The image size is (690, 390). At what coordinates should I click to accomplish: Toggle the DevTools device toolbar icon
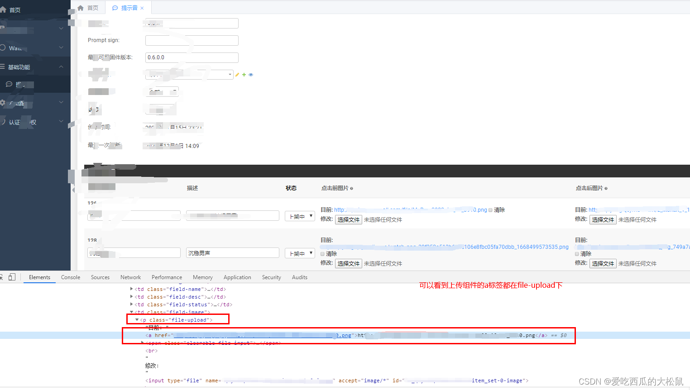(x=12, y=277)
